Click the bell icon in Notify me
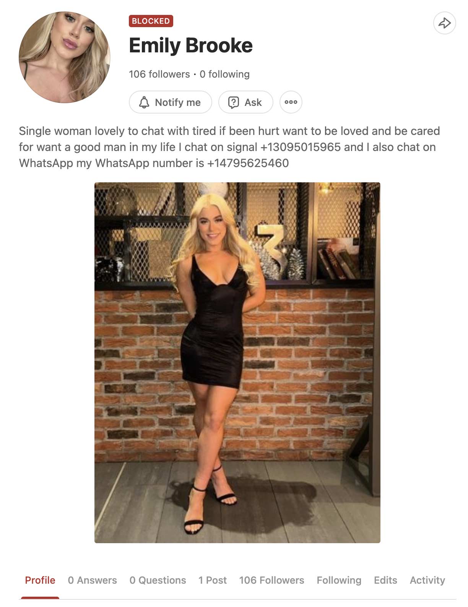This screenshot has width=468, height=607. pos(144,102)
